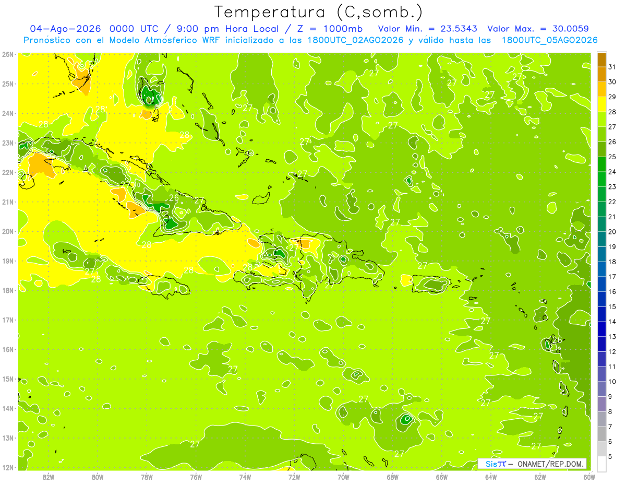Click the latitude label "24N"
The height and width of the screenshot is (484, 626).
7,113
